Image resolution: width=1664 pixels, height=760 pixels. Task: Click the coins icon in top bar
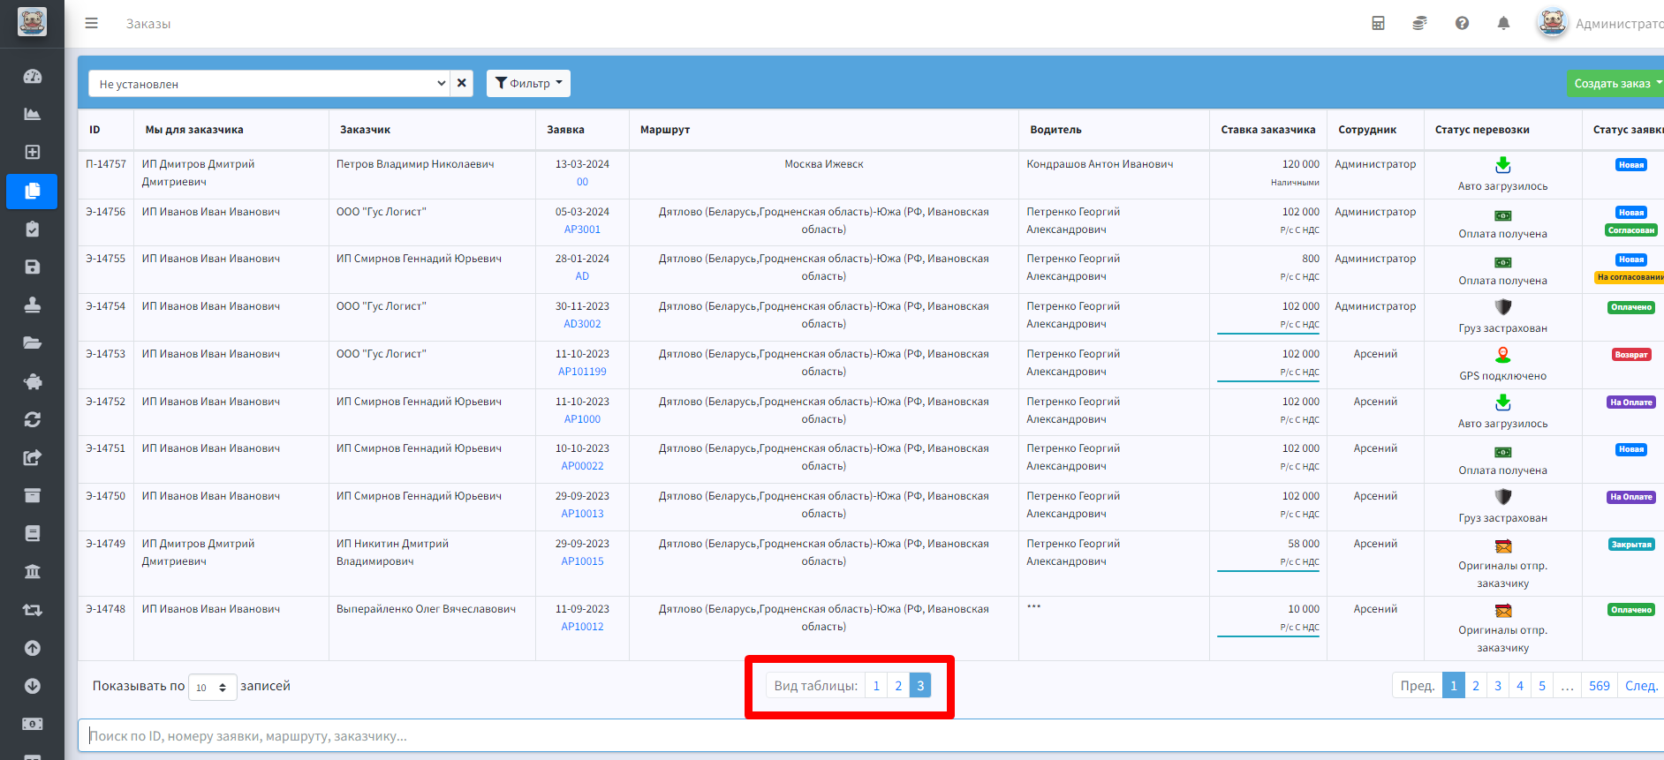(x=1419, y=23)
